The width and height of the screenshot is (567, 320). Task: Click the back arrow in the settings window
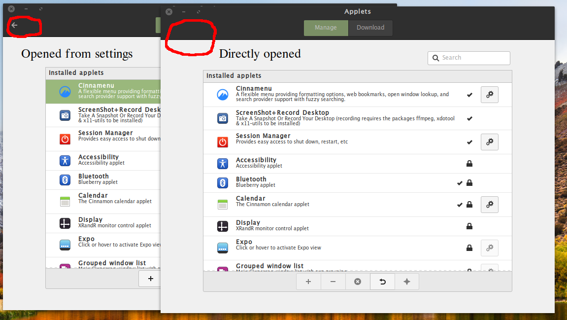click(x=14, y=25)
